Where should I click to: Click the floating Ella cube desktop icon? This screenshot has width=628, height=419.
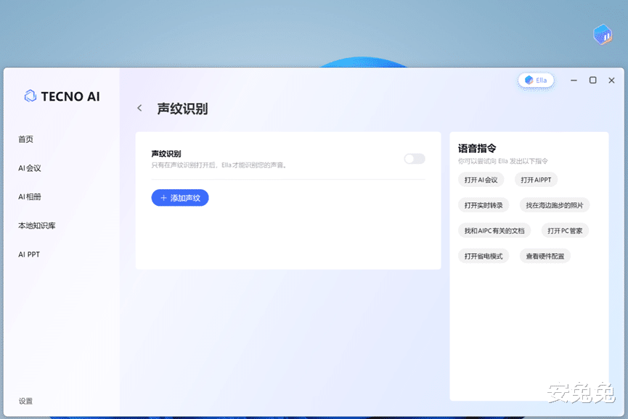pos(603,35)
